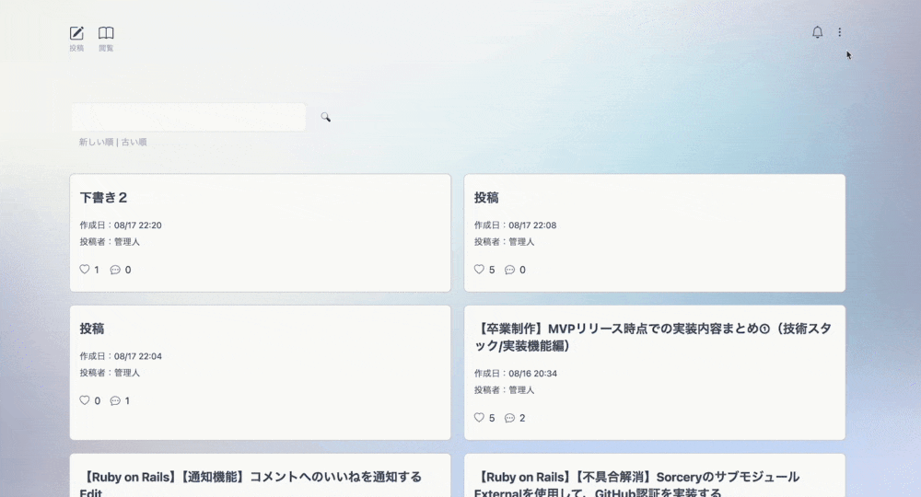Click 作成日：08/17 22:04 text
Image resolution: width=921 pixels, height=497 pixels.
121,356
